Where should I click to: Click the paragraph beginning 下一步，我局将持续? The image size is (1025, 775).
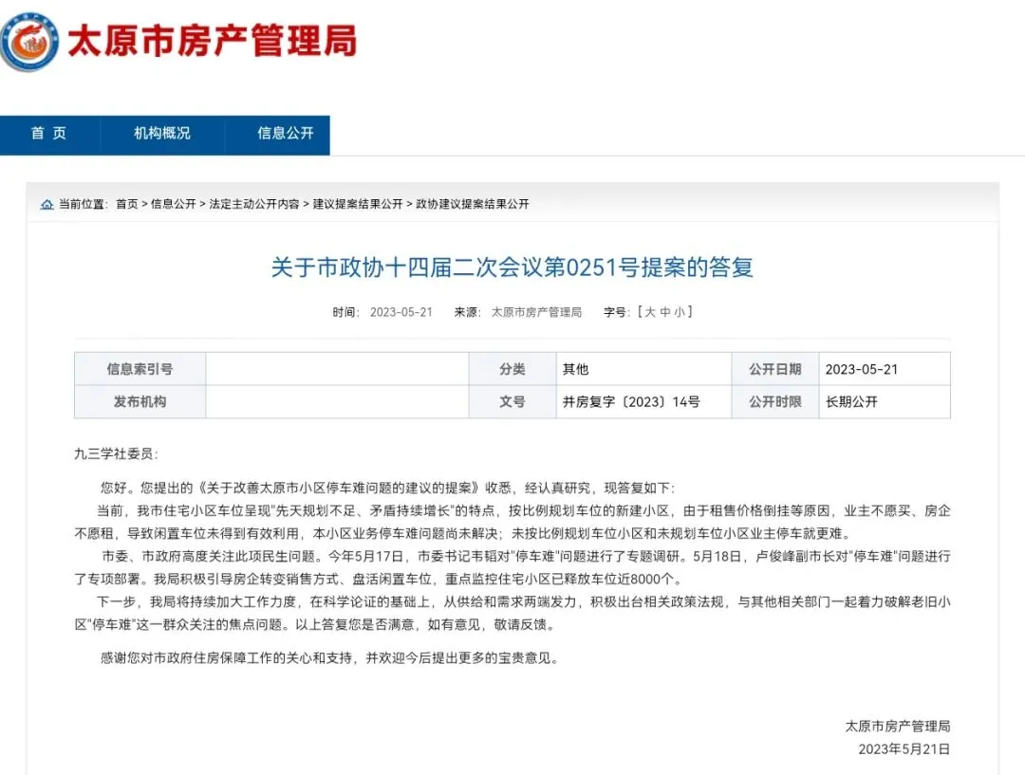tap(512, 613)
